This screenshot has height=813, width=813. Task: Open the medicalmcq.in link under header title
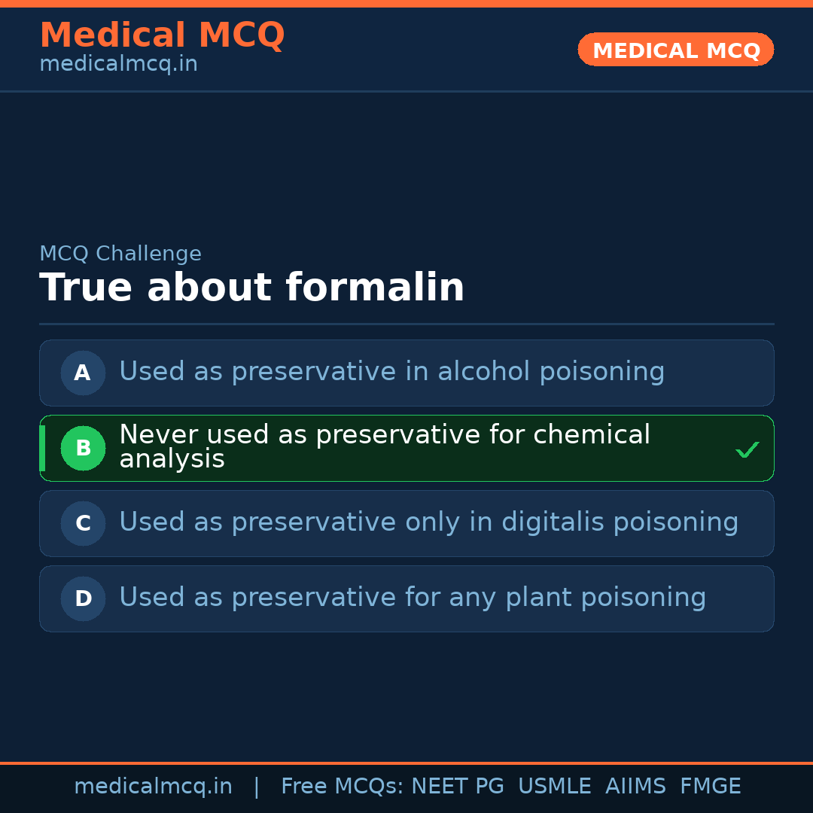pos(118,65)
